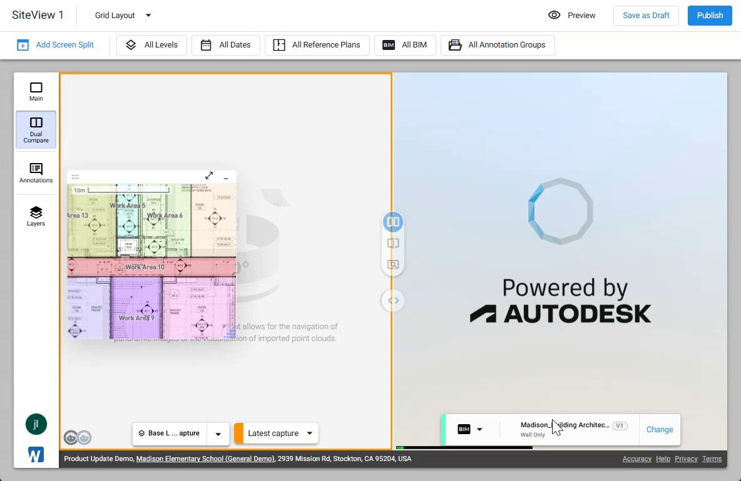Click the Madison_Building Architec... model name
Viewport: 741px width, 481px height.
tap(565, 425)
